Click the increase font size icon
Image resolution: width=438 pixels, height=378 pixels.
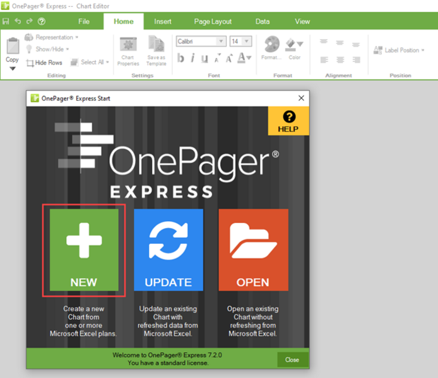(x=229, y=58)
